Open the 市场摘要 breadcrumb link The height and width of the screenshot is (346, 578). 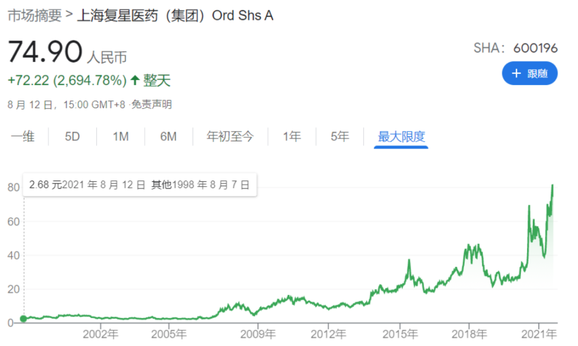[35, 16]
